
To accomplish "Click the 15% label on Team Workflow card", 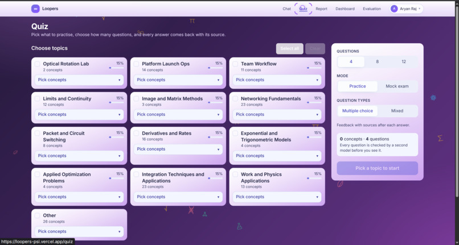I will [x=318, y=63].
